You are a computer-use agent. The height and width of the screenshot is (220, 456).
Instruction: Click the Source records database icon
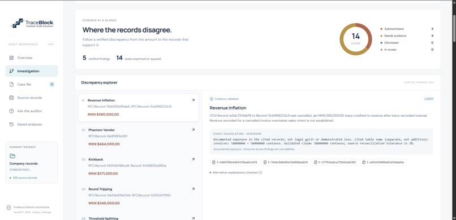[x=12, y=98]
